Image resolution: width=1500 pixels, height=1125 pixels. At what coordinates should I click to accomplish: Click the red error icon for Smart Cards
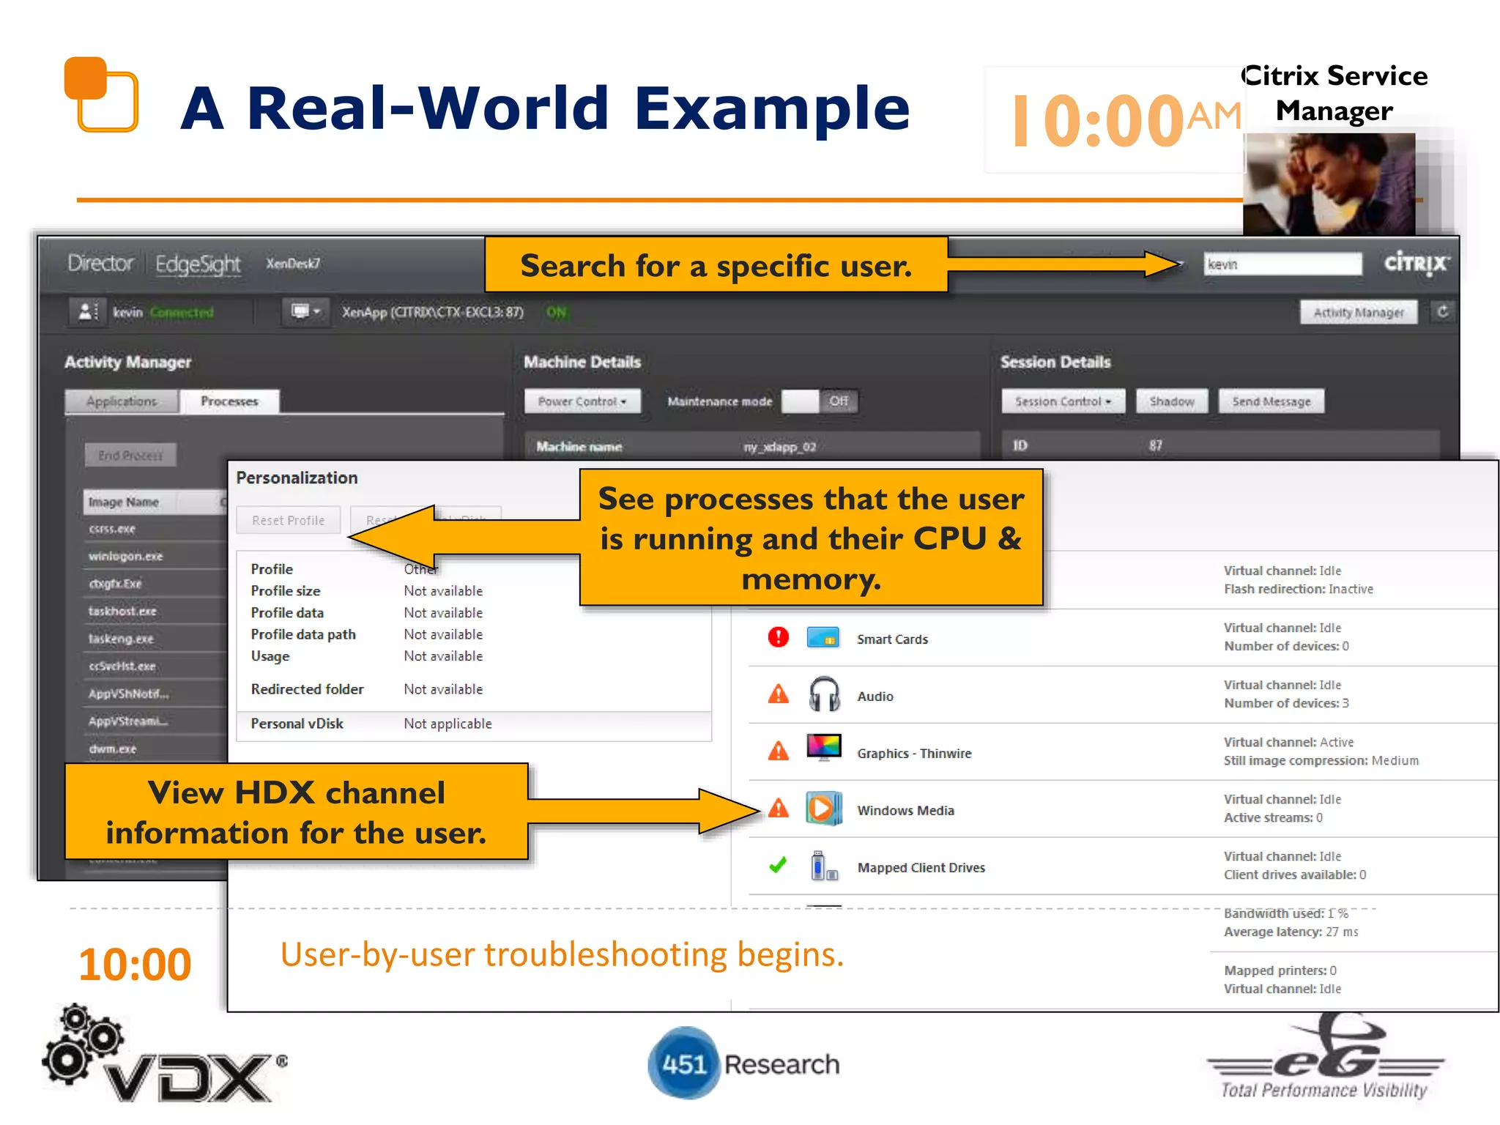pos(778,637)
